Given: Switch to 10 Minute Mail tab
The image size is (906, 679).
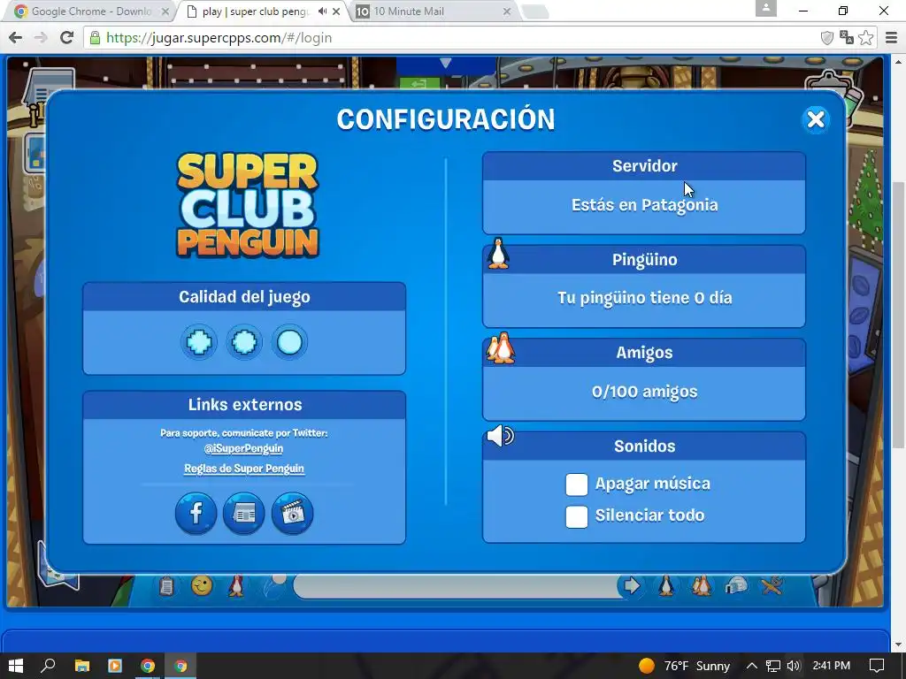Looking at the screenshot, I should [434, 11].
